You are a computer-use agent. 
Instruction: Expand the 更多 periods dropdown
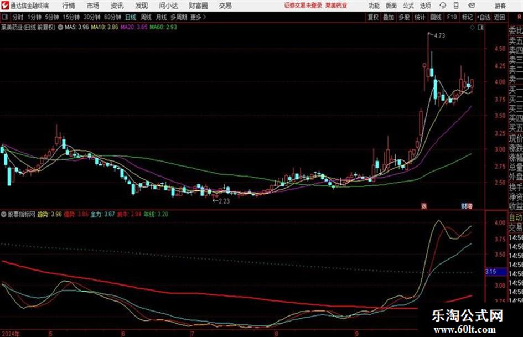point(198,17)
